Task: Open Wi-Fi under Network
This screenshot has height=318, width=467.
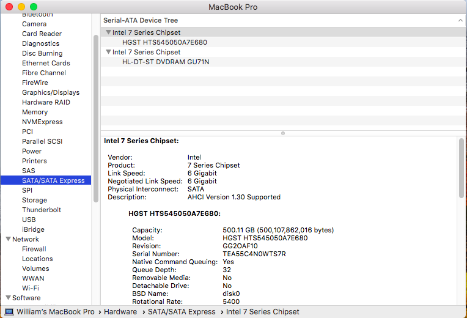Action: pos(31,288)
